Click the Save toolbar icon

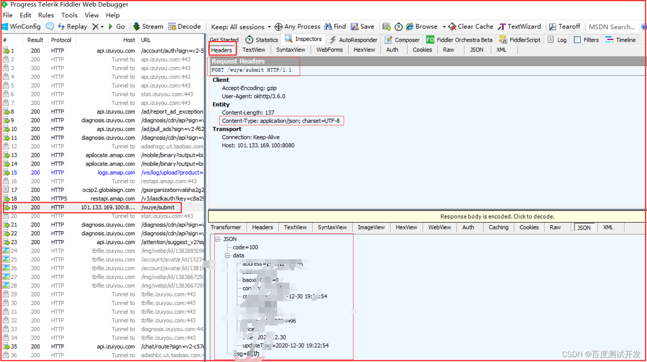coord(355,27)
